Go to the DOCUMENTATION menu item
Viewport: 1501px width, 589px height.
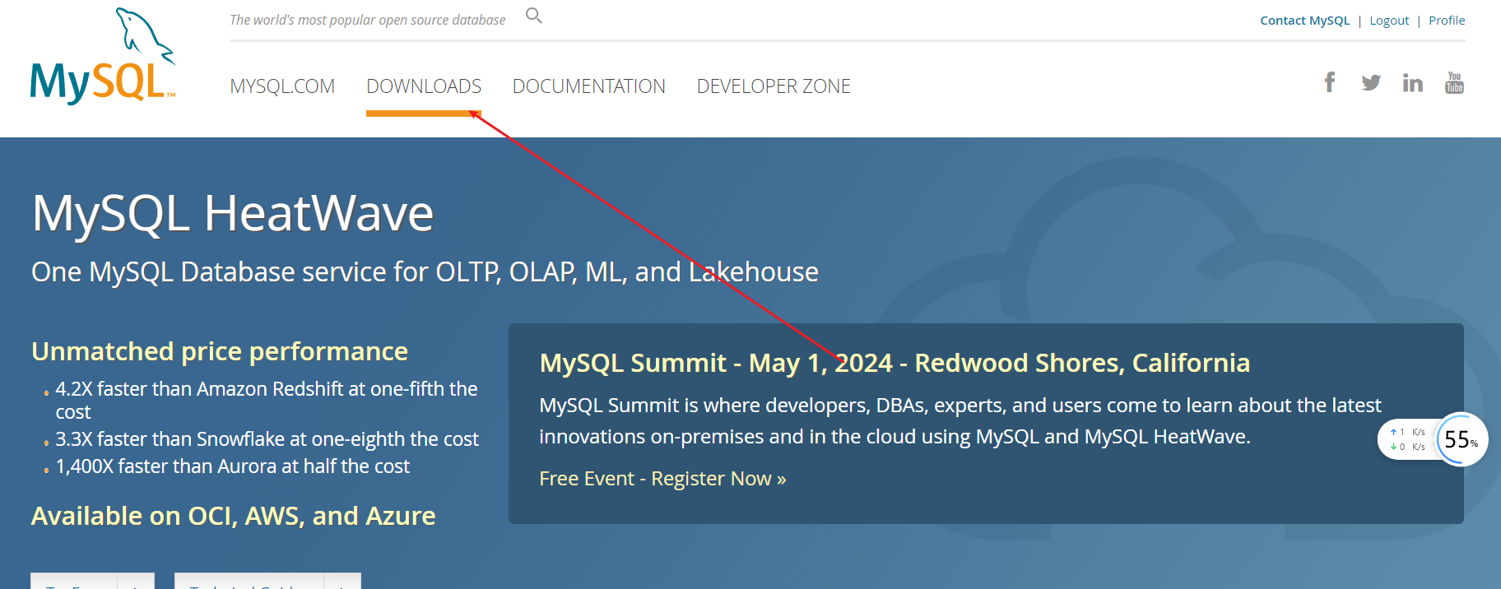tap(588, 86)
